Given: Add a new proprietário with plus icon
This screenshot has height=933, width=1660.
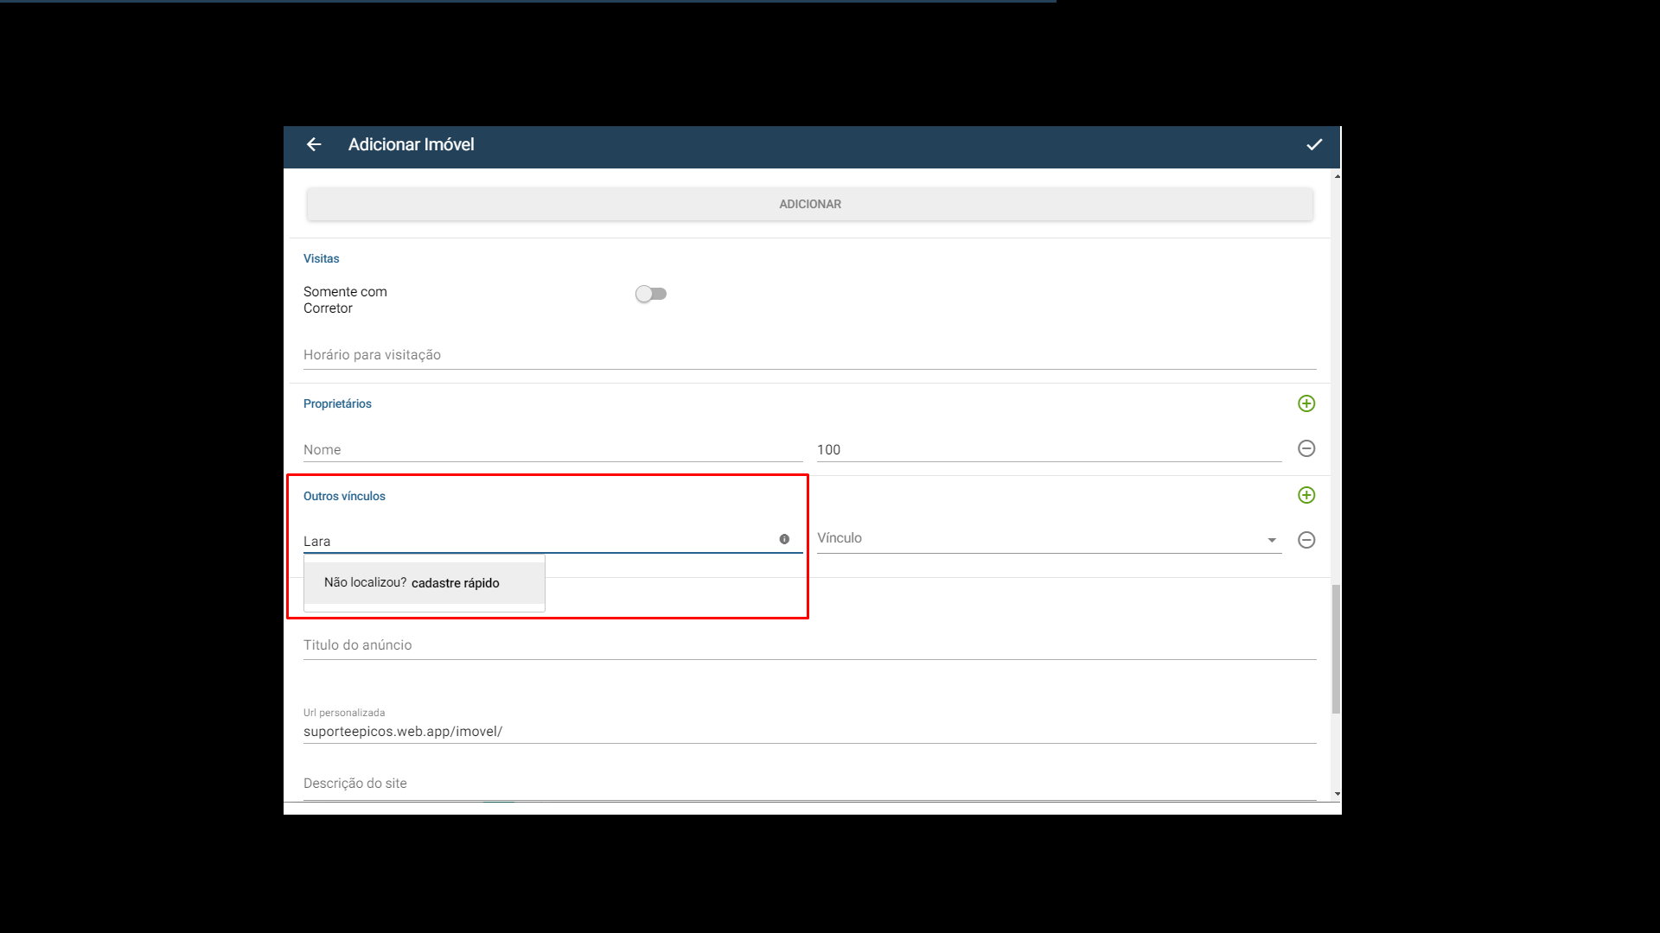Looking at the screenshot, I should 1306,403.
